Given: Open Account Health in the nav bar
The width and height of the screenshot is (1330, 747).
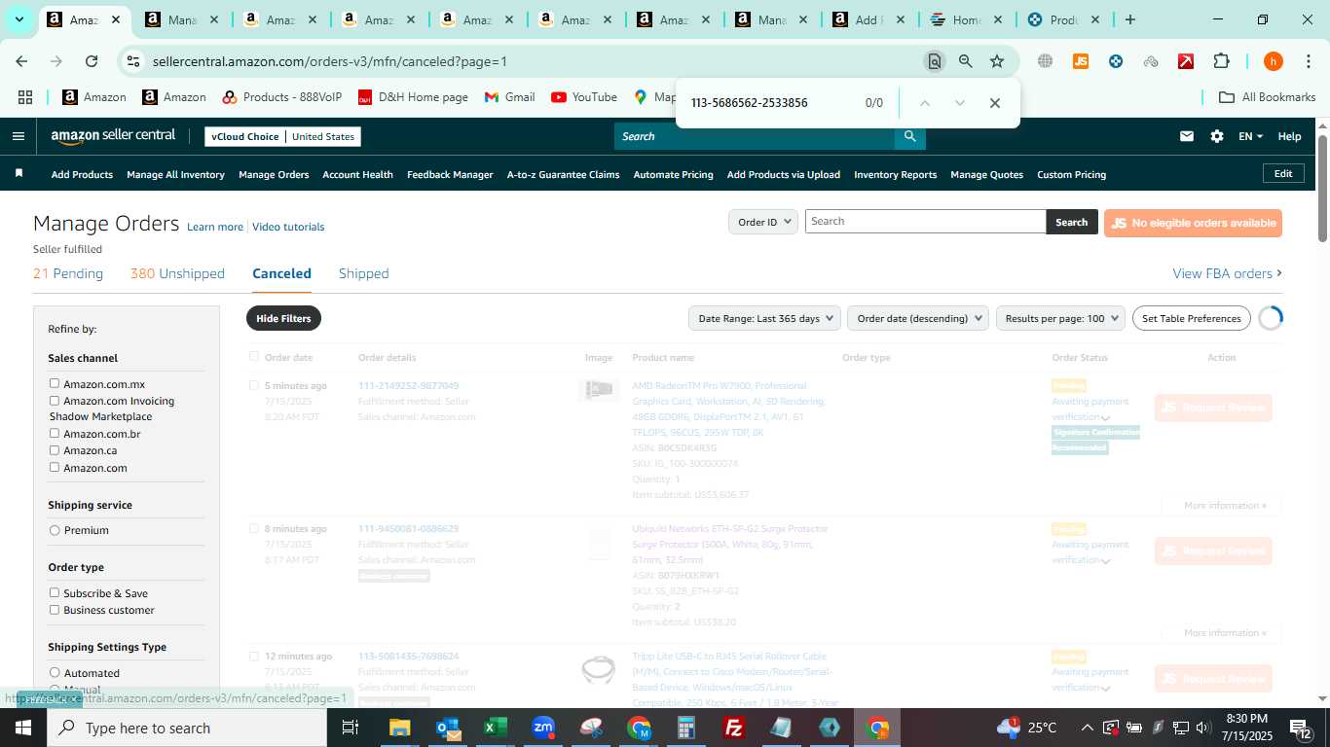Looking at the screenshot, I should 357,174.
